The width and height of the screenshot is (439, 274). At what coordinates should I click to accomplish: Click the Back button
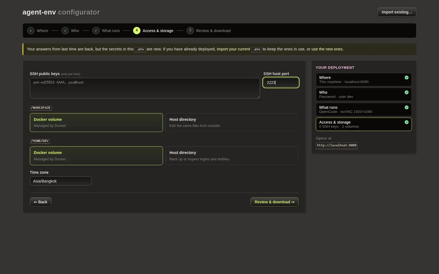click(41, 202)
